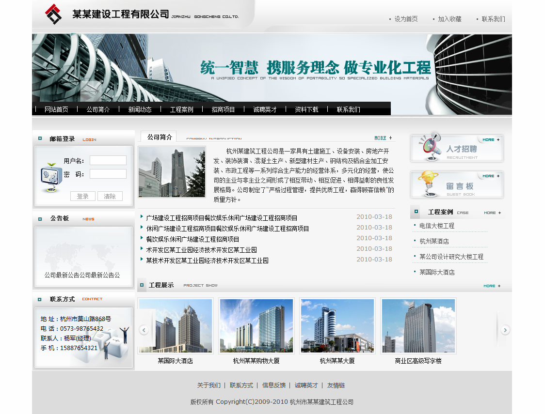The width and height of the screenshot is (545, 414).
Task: Open 杭州某某大厦 project thumbnail
Action: (337, 326)
